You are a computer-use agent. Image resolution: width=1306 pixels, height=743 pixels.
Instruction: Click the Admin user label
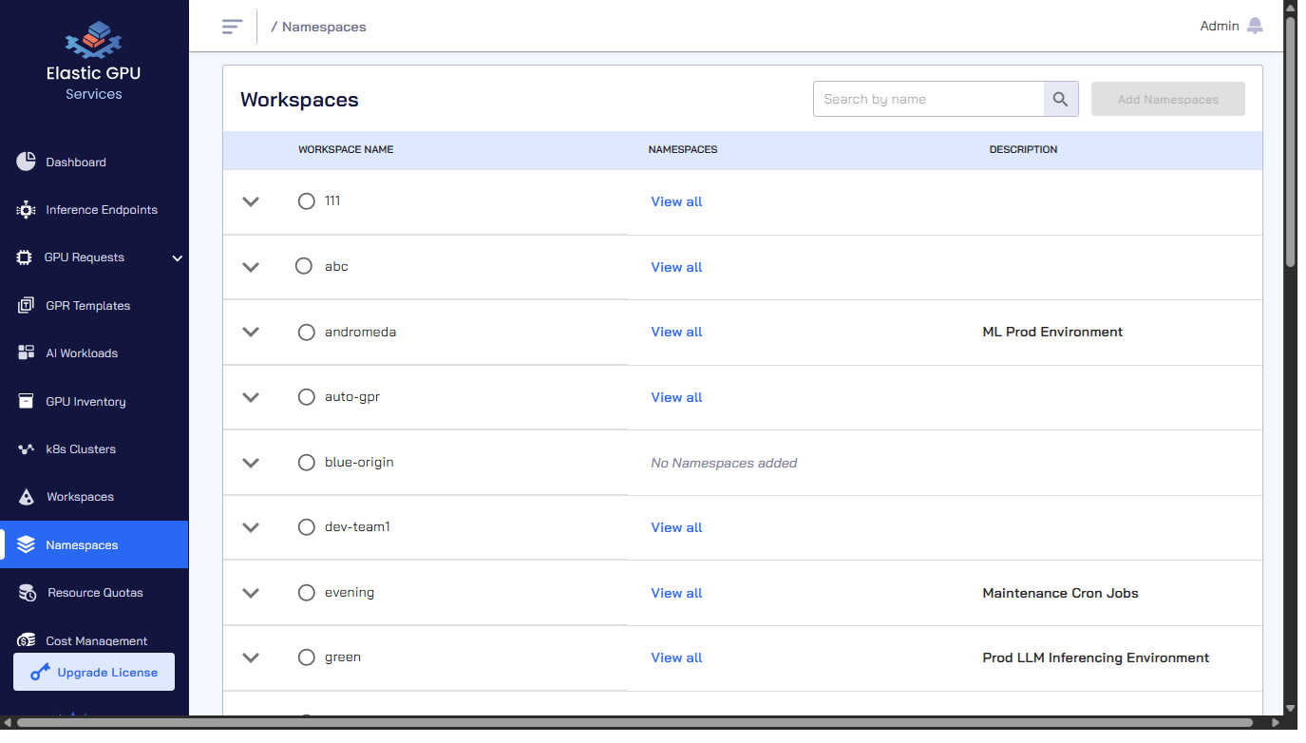(x=1220, y=26)
